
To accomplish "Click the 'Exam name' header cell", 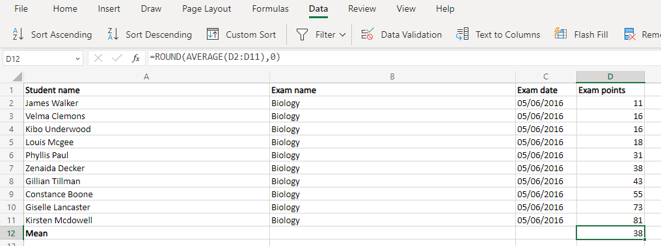I will (x=392, y=90).
